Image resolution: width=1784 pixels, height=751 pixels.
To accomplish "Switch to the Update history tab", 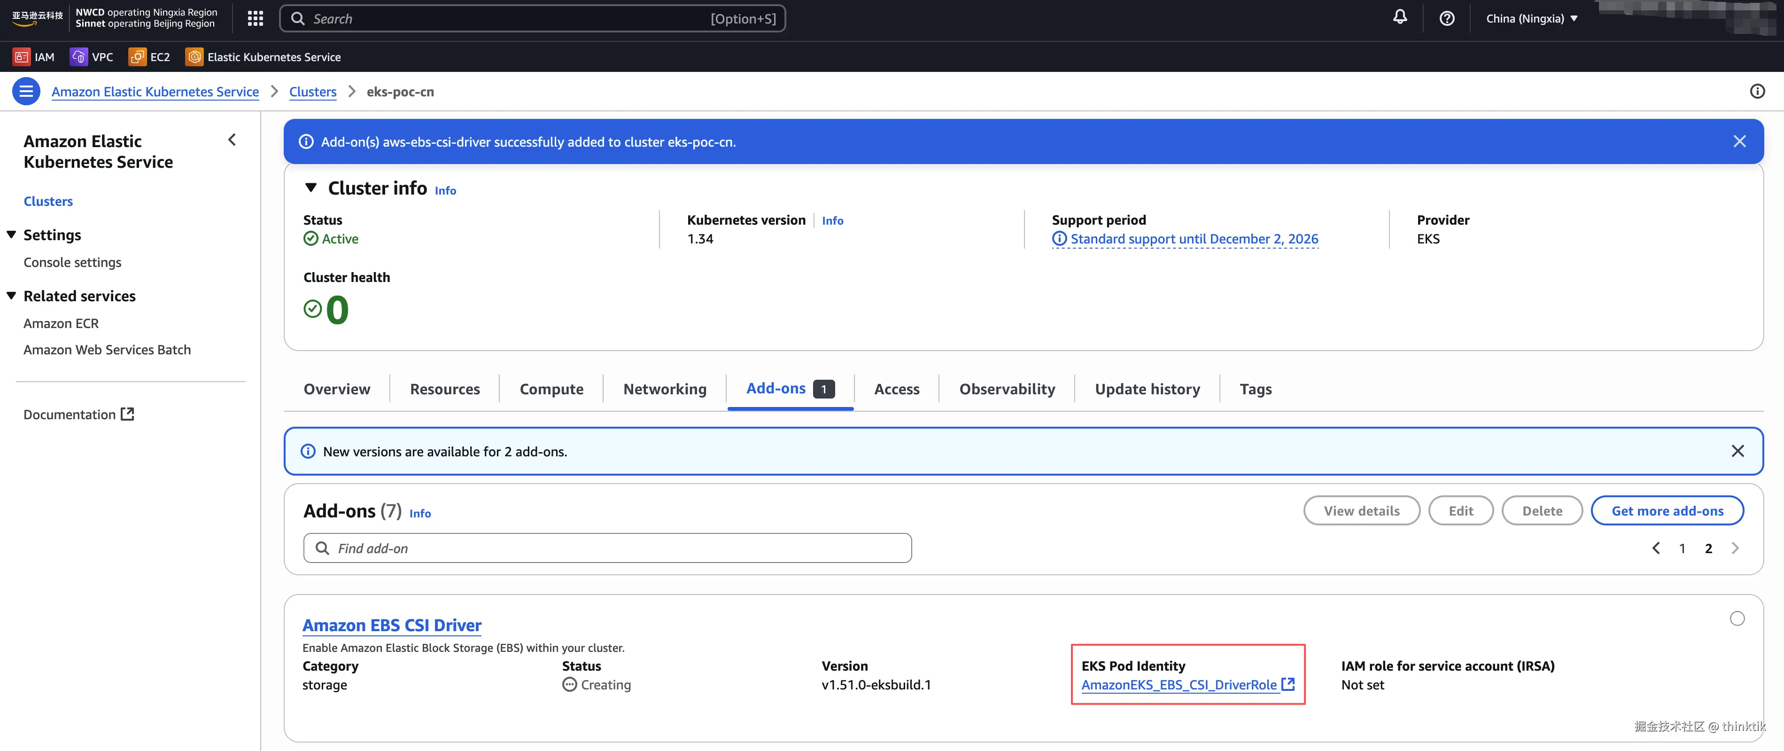I will click(1147, 389).
